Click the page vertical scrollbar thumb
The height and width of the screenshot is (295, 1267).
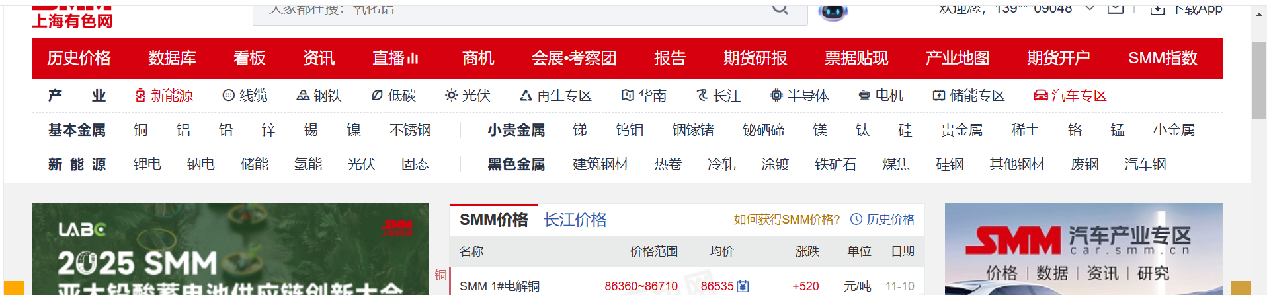click(x=1259, y=79)
